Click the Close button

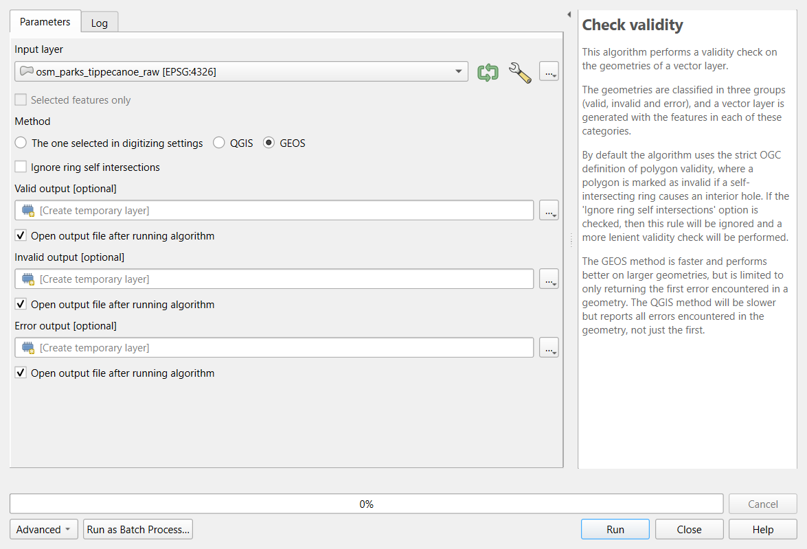coord(689,529)
